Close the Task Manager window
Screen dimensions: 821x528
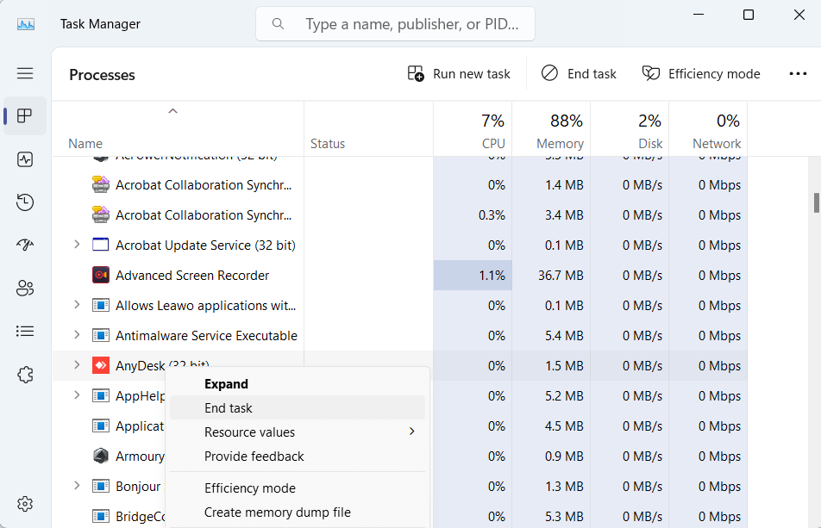[799, 15]
